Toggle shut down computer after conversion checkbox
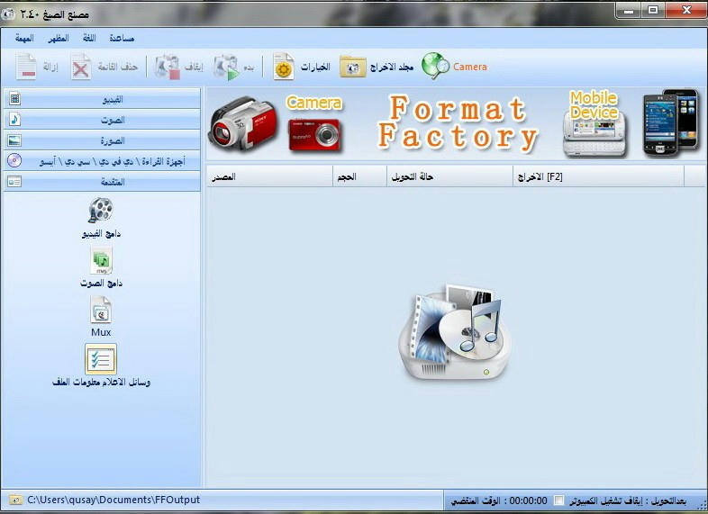 click(559, 500)
